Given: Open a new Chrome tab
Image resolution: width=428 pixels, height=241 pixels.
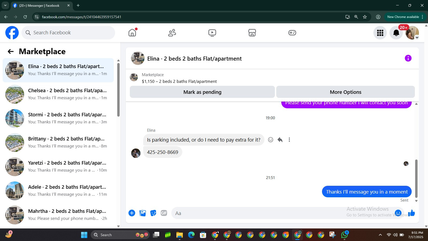Looking at the screenshot, I should point(78,5).
